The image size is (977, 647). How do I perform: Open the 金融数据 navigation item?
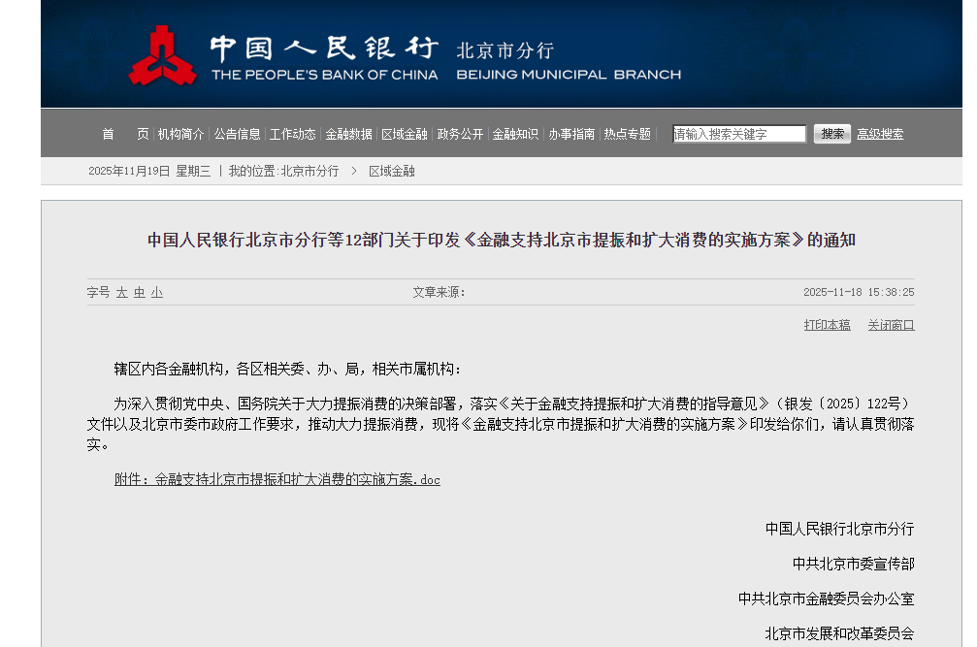pyautogui.click(x=348, y=134)
